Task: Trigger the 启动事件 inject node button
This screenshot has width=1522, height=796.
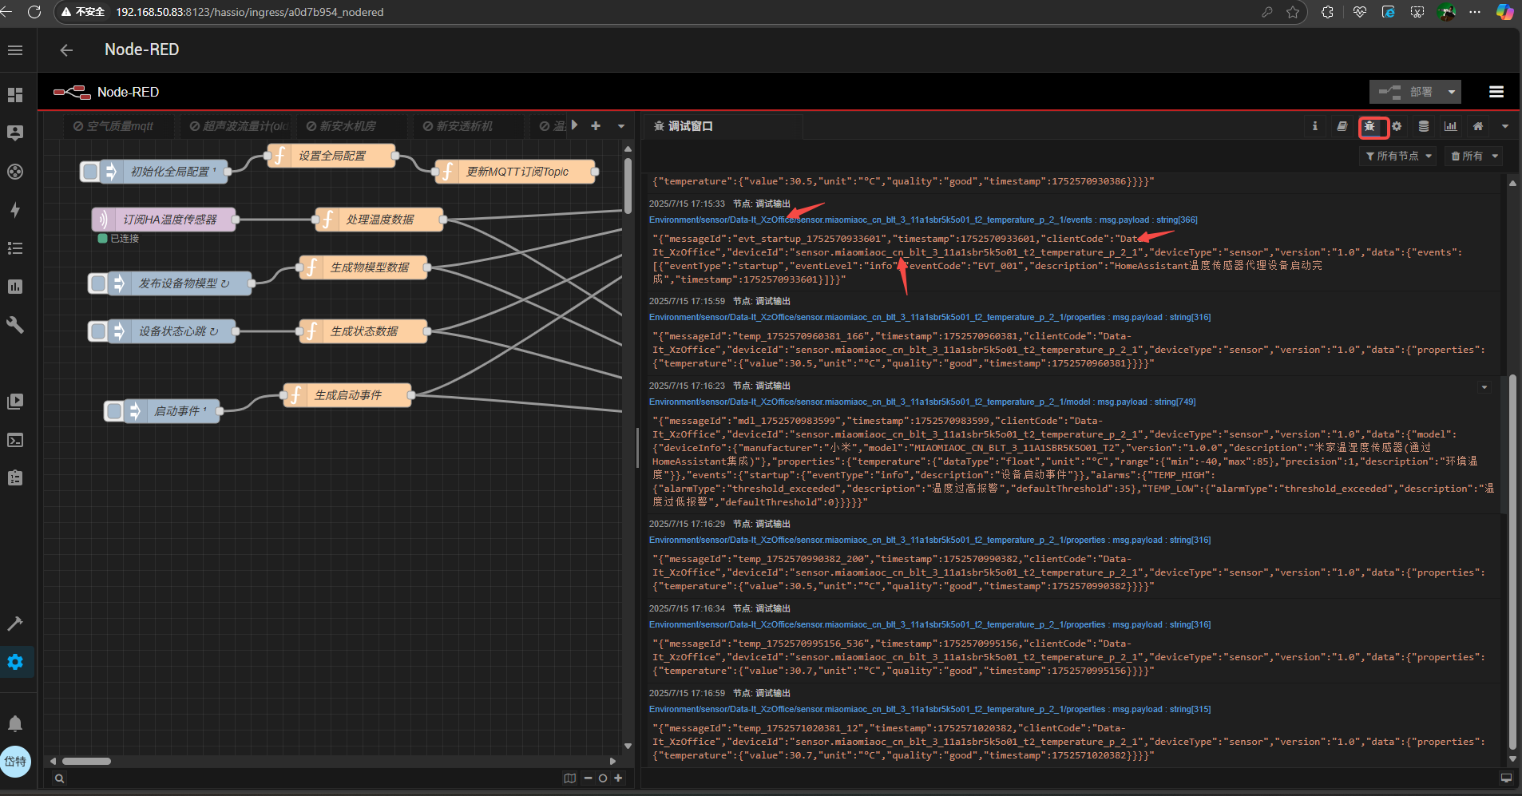Action: pos(115,411)
